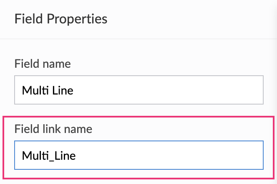Click the Field Properties heading

click(x=61, y=19)
